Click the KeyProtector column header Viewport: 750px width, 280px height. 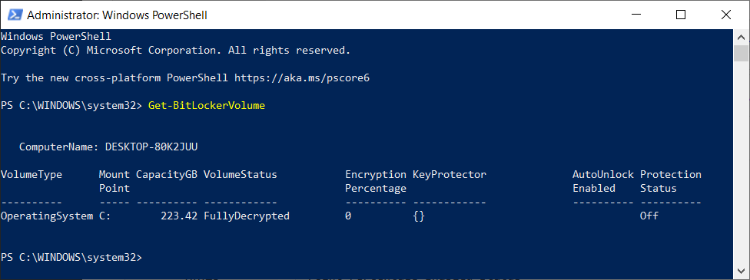pos(449,174)
